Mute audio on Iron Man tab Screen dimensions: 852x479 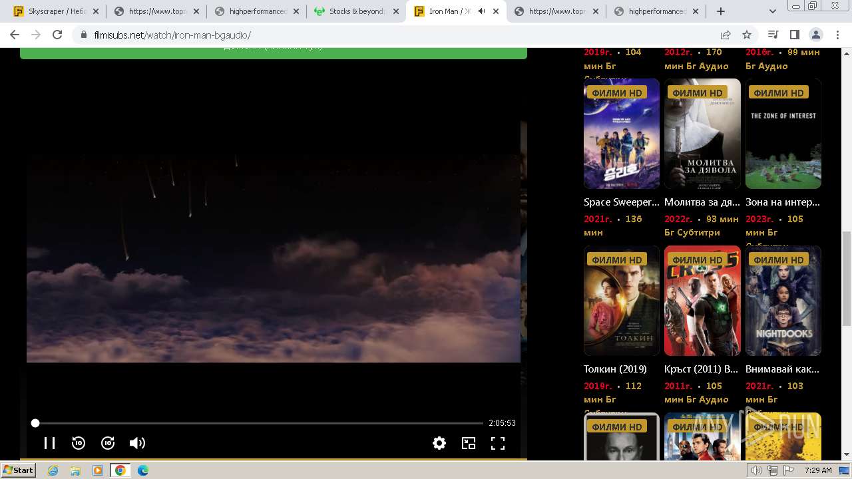[x=481, y=11]
